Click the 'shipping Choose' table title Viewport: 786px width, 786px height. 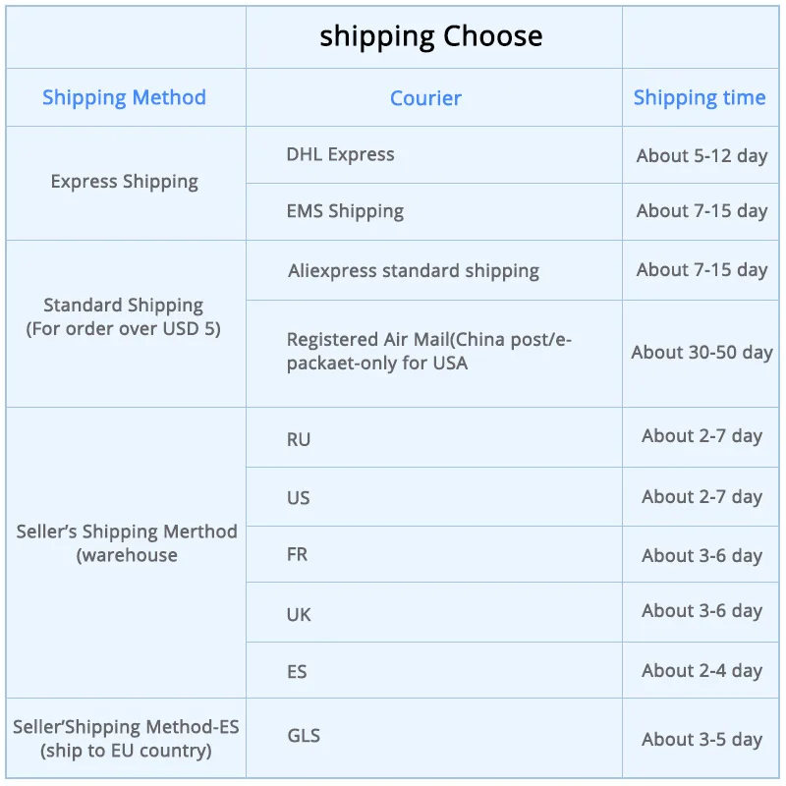coord(431,36)
